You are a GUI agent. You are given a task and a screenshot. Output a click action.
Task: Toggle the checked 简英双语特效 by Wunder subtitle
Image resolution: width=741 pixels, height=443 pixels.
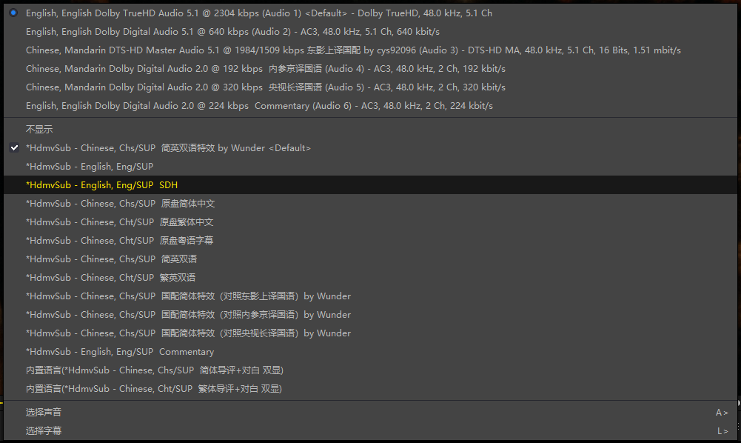pyautogui.click(x=168, y=148)
